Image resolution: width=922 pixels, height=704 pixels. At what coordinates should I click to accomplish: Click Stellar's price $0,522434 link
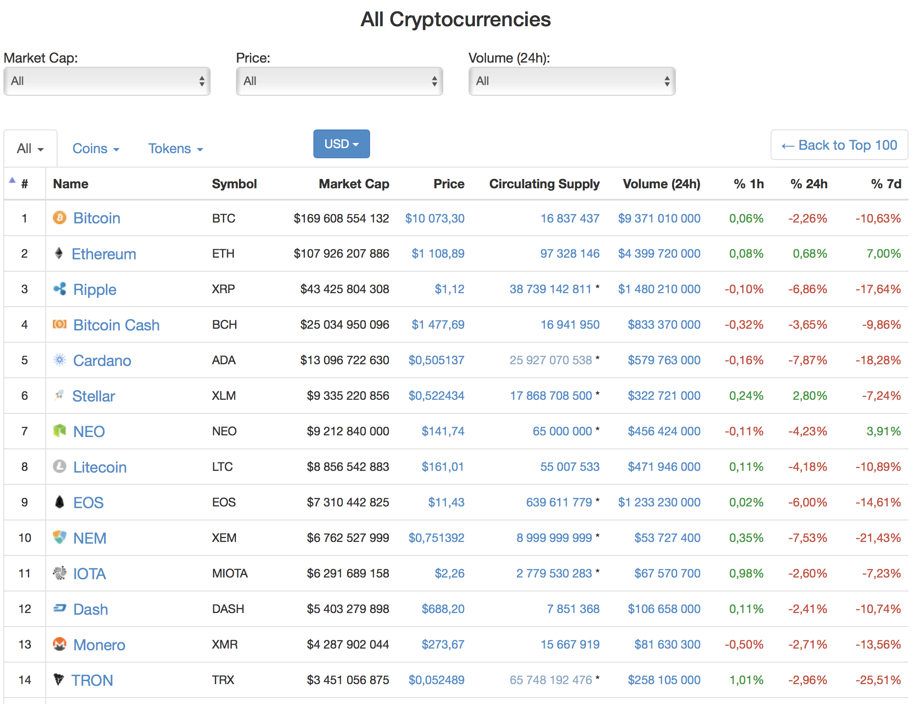(436, 396)
